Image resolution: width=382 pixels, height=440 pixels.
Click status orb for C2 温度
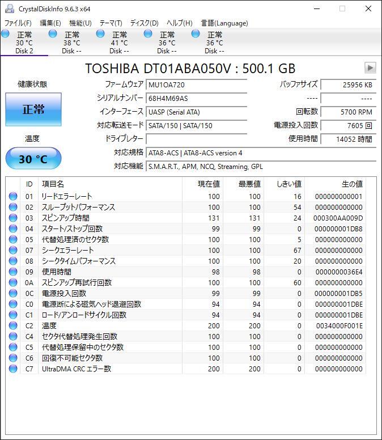tap(13, 325)
